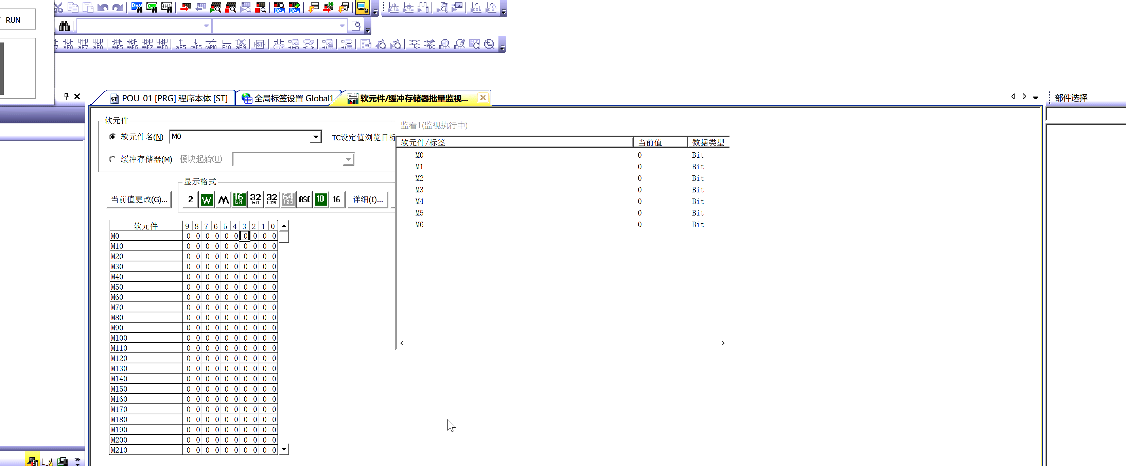Switch to hexadecimal 16 display format
The width and height of the screenshot is (1126, 466).
[x=336, y=199]
